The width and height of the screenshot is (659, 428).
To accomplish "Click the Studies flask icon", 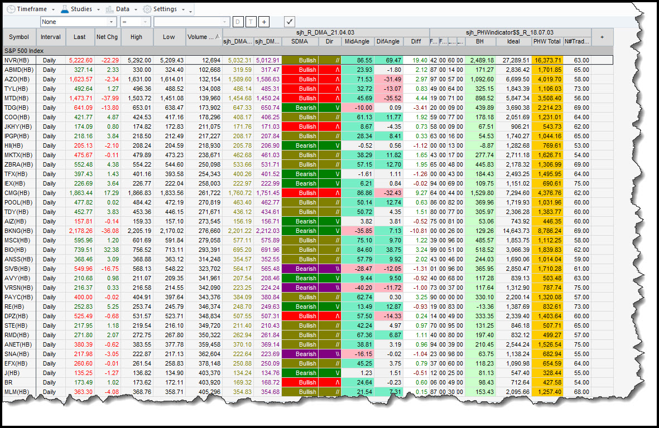I will pos(65,9).
